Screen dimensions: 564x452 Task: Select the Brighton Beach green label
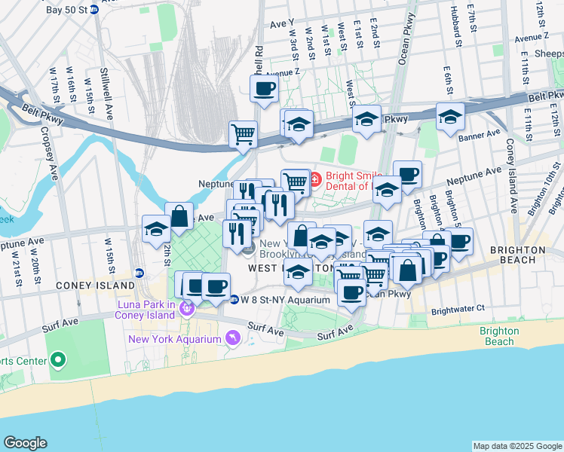pyautogui.click(x=499, y=336)
